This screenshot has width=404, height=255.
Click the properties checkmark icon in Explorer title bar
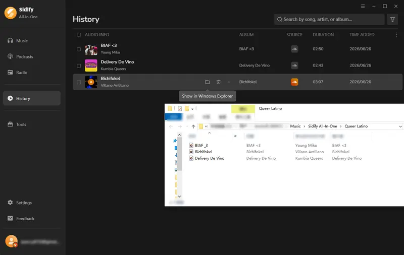(x=180, y=108)
